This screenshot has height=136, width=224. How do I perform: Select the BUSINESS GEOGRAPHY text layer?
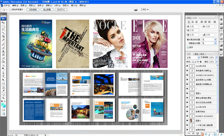(204, 75)
